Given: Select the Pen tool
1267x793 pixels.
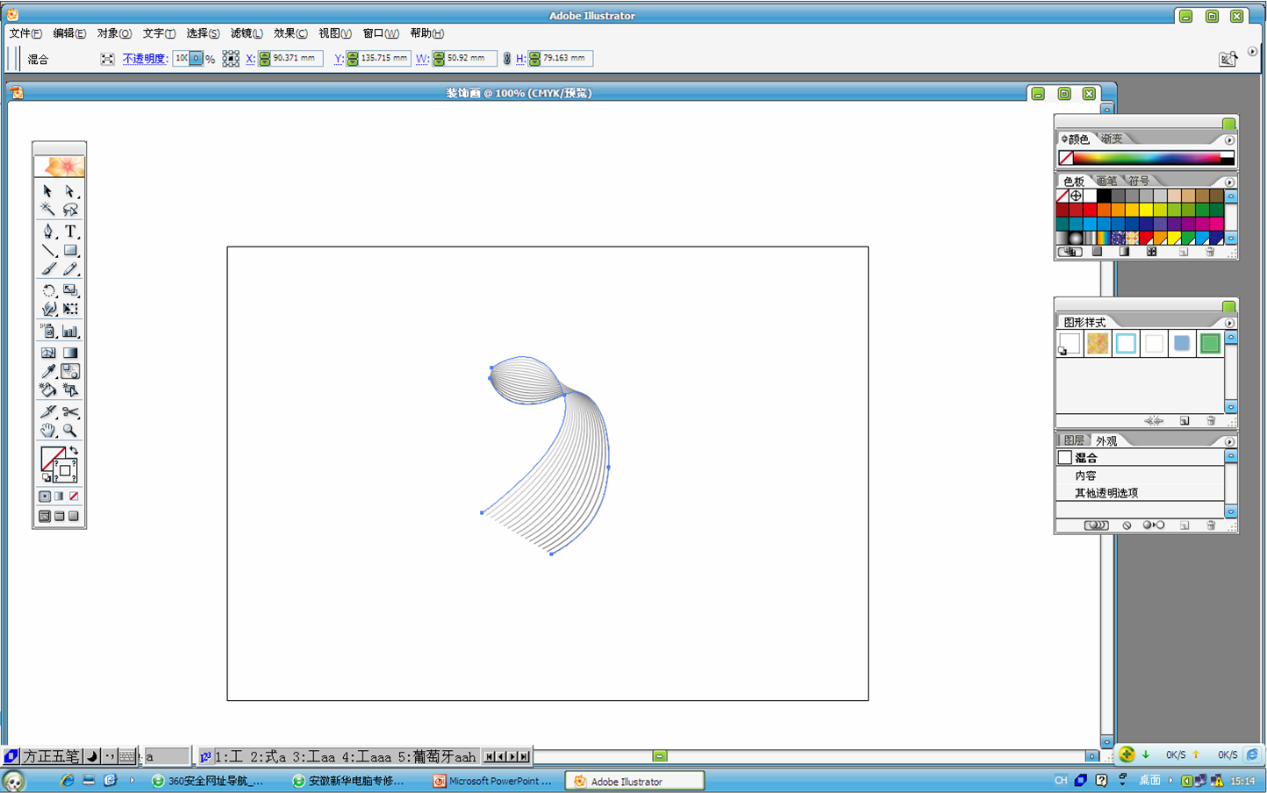Looking at the screenshot, I should [48, 232].
